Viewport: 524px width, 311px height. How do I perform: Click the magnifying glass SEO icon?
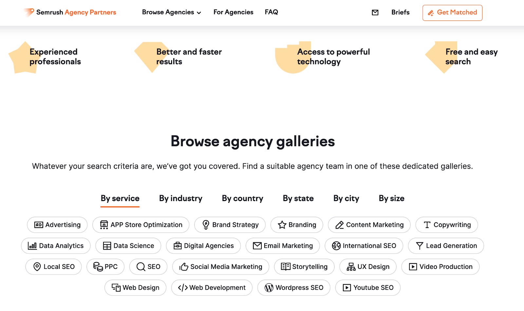[141, 267]
